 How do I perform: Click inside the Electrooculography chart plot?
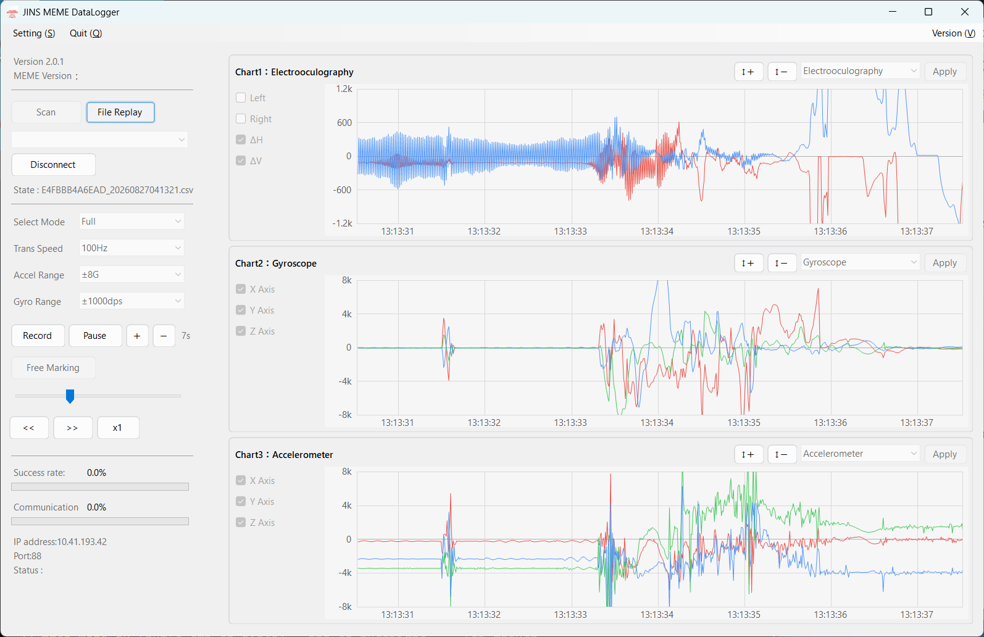click(x=660, y=156)
